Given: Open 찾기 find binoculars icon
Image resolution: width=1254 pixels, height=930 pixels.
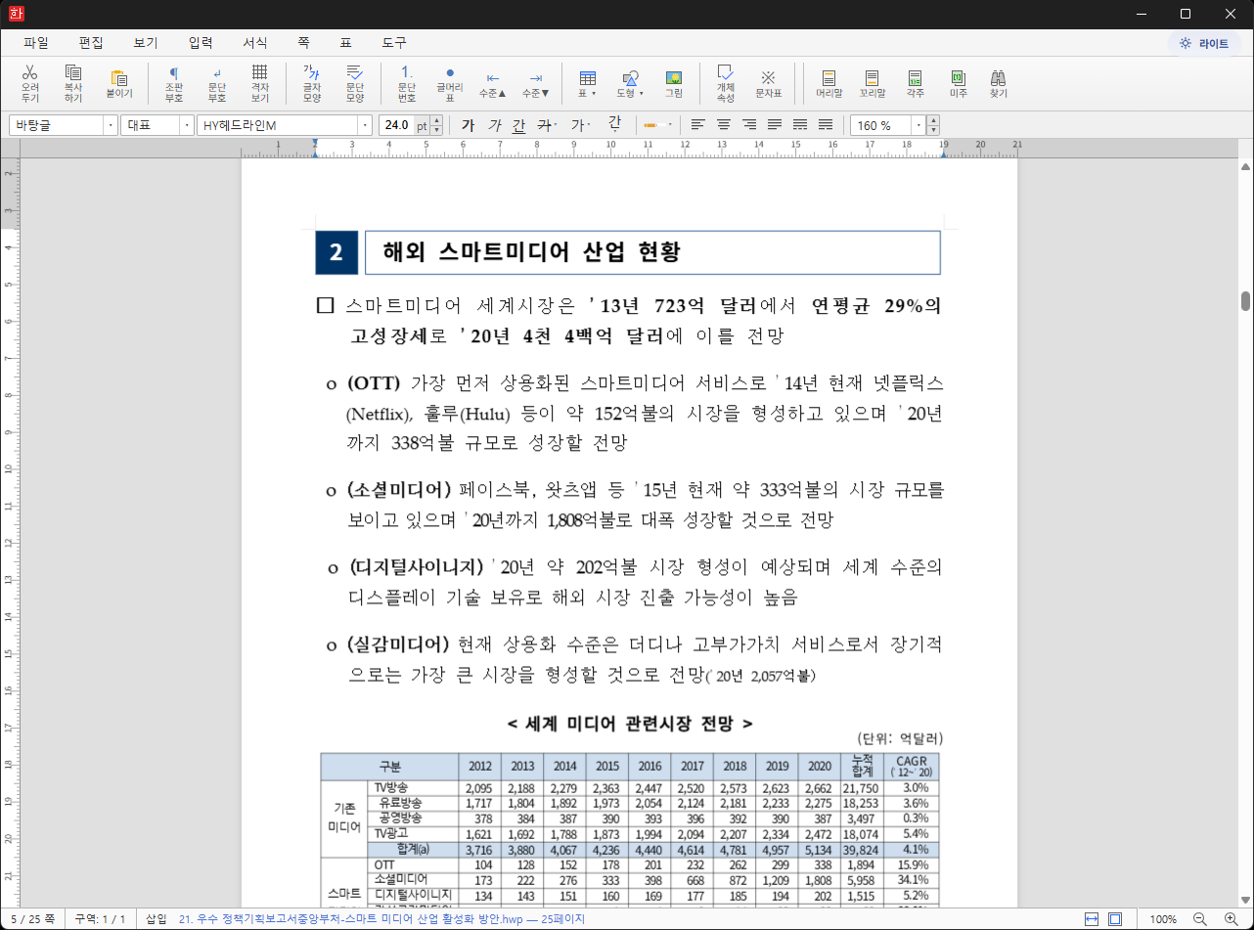Looking at the screenshot, I should (x=999, y=84).
